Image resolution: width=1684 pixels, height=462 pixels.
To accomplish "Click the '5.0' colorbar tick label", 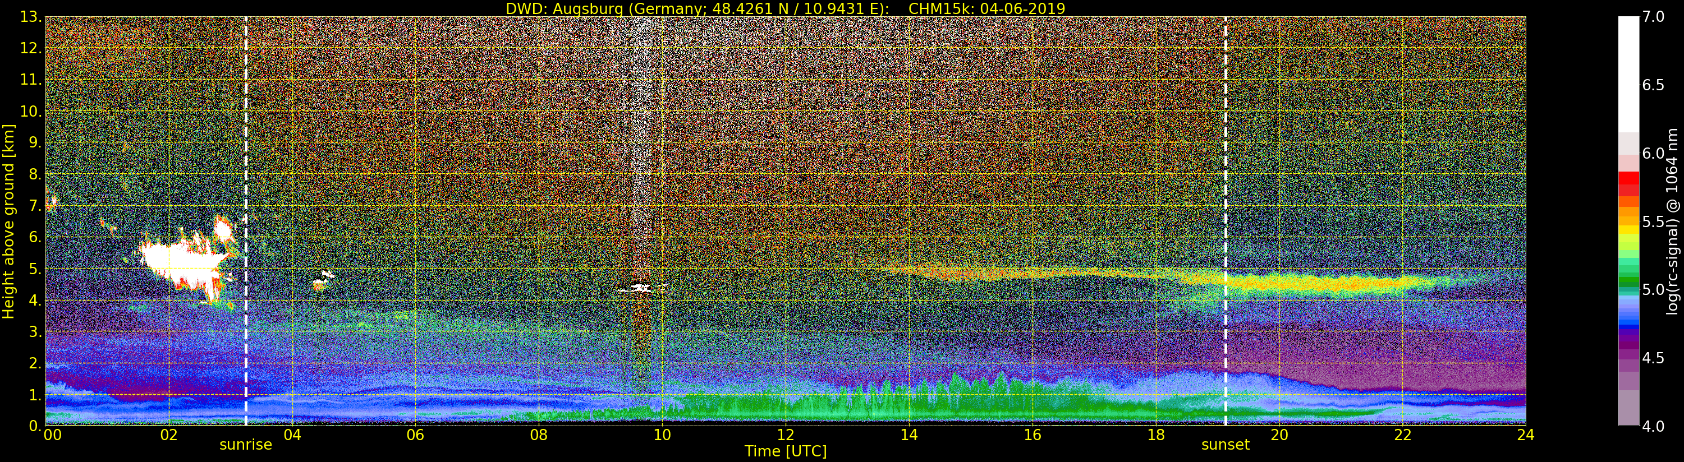I will pos(1653,289).
